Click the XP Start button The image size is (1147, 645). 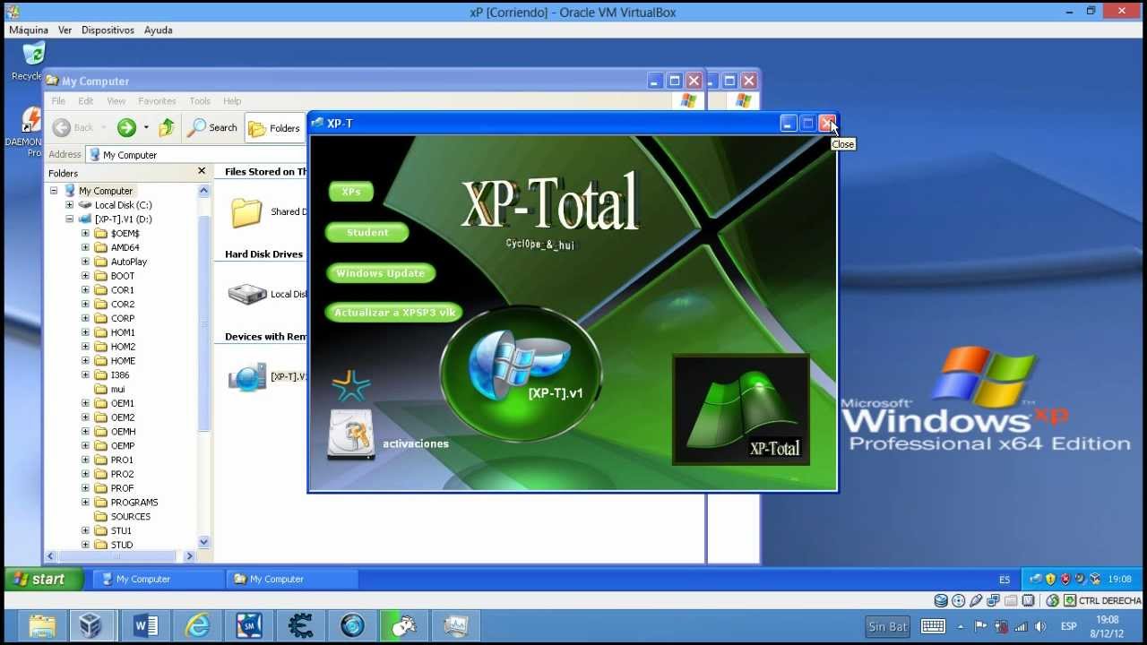coord(44,579)
